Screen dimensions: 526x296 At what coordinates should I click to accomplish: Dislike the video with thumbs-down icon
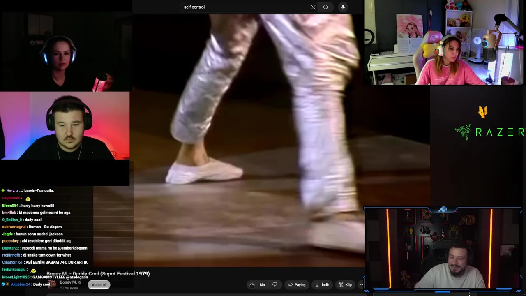[x=275, y=285]
